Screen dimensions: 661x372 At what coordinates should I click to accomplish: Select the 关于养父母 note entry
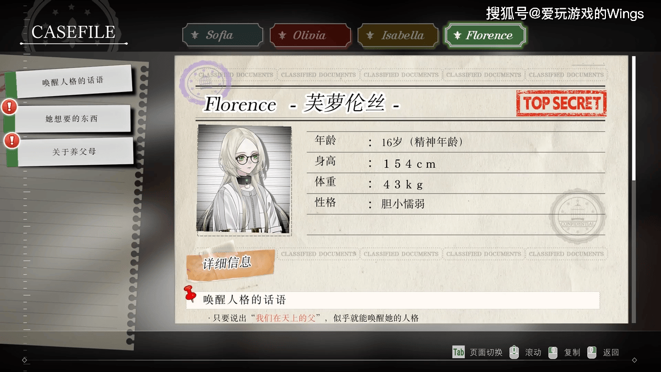[x=74, y=152]
